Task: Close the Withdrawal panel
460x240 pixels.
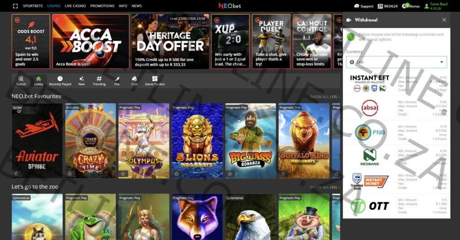Action: pyautogui.click(x=444, y=20)
